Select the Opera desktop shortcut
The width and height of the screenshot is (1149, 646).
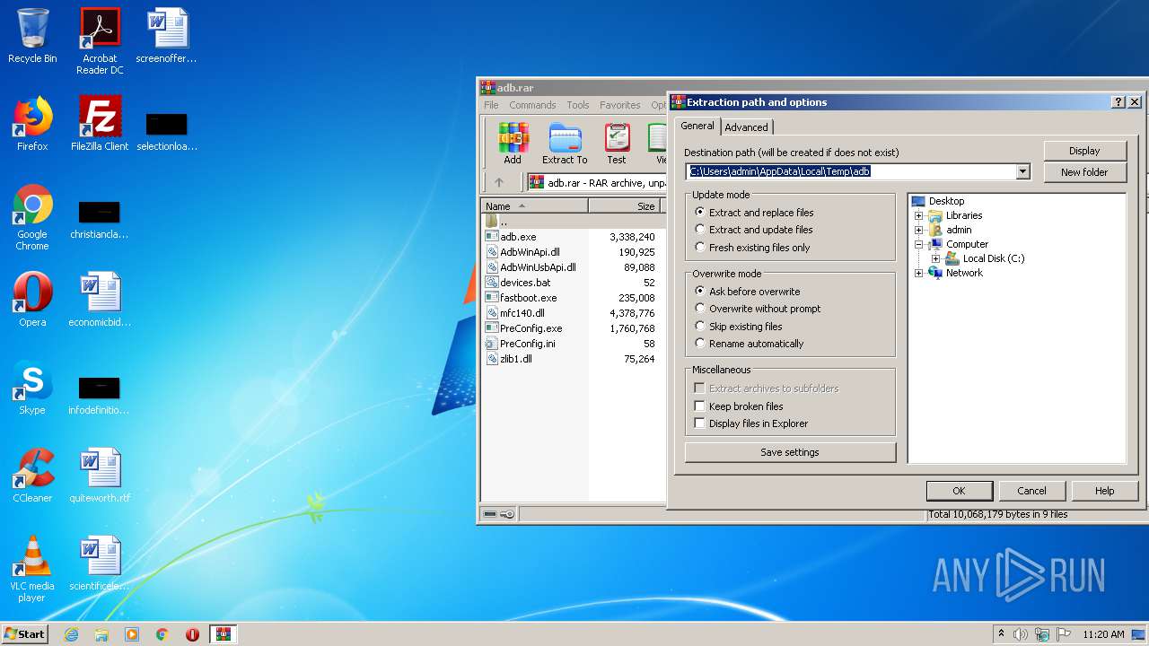coord(32,300)
